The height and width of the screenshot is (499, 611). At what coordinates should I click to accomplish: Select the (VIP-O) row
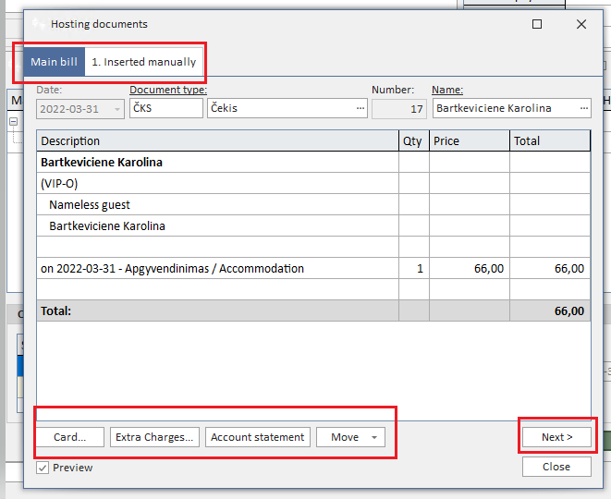313,183
